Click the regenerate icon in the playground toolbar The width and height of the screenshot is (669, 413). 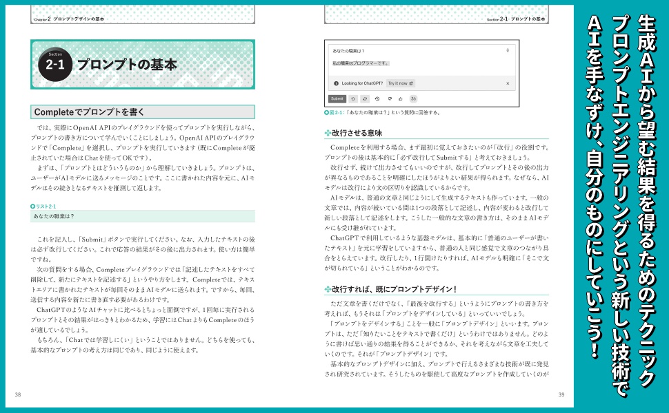pos(366,98)
